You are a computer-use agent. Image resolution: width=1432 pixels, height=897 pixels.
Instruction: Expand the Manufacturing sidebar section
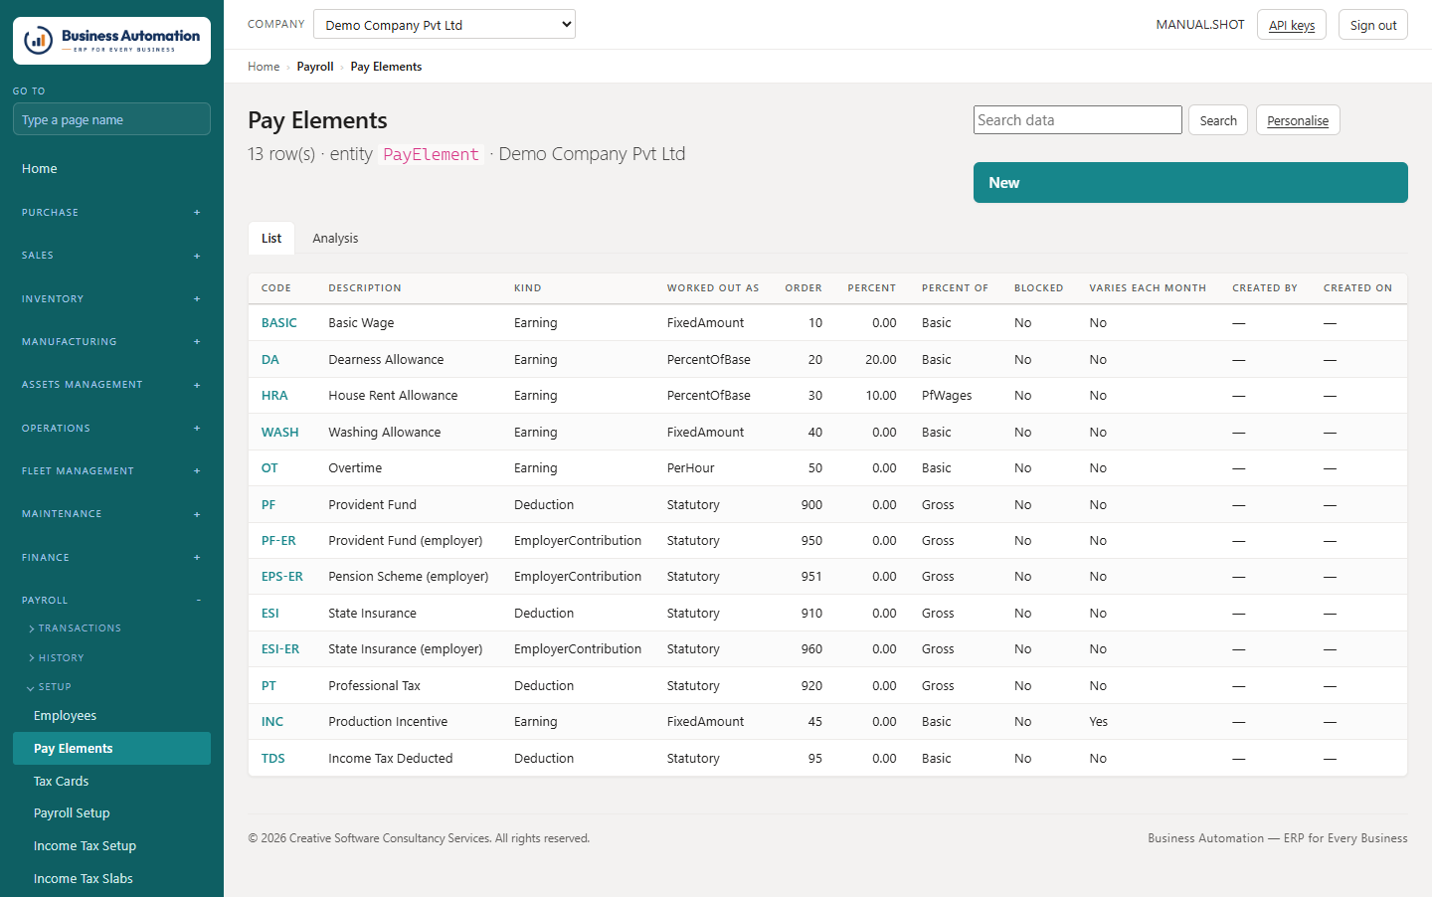pos(111,342)
